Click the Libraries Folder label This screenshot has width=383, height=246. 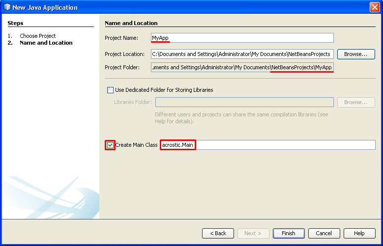[133, 102]
